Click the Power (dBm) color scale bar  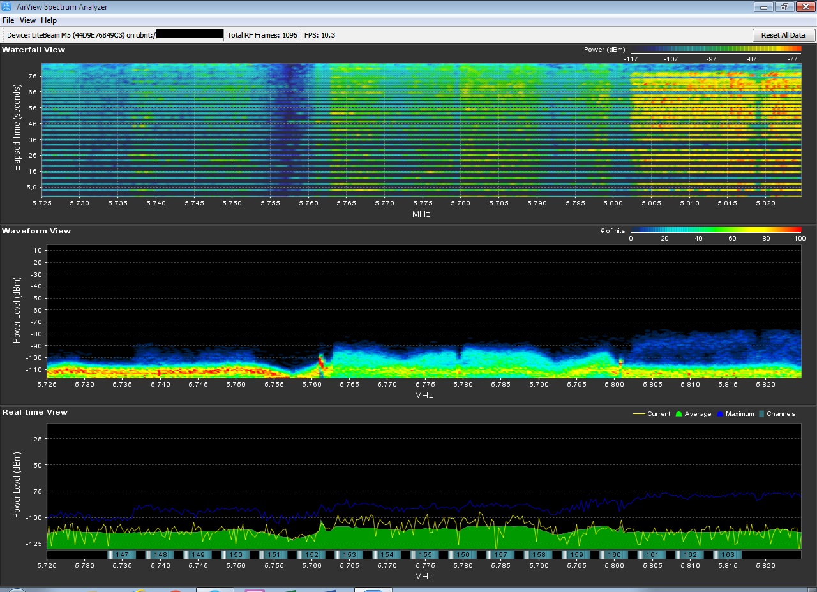point(715,49)
